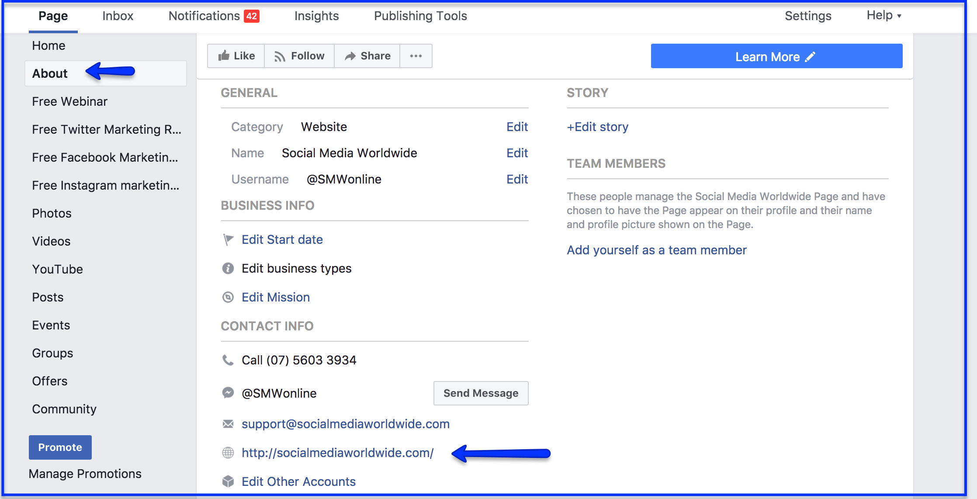
Task: Switch to the Page tab
Action: click(53, 16)
